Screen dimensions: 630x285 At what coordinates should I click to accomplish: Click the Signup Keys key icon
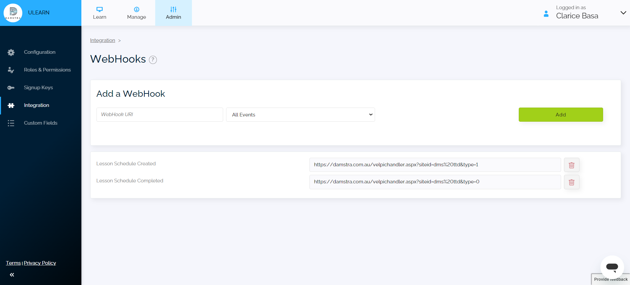tap(11, 88)
